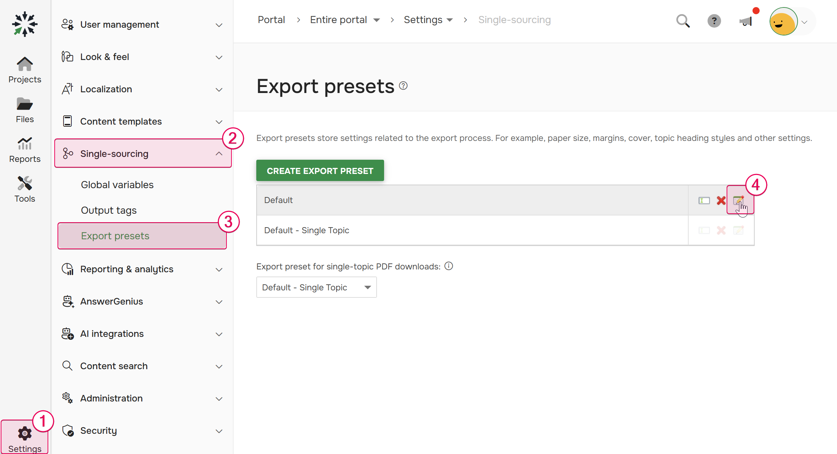
Task: Delete the Default export preset
Action: click(721, 201)
